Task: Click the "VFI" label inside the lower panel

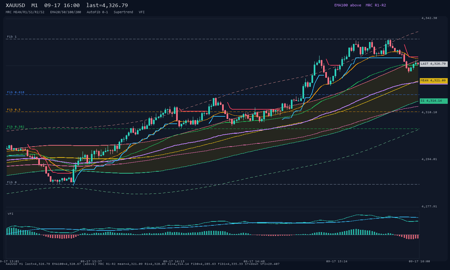Action: (11, 214)
